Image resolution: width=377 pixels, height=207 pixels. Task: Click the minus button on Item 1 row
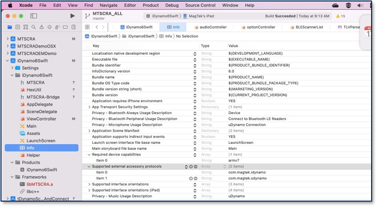coord(195,179)
